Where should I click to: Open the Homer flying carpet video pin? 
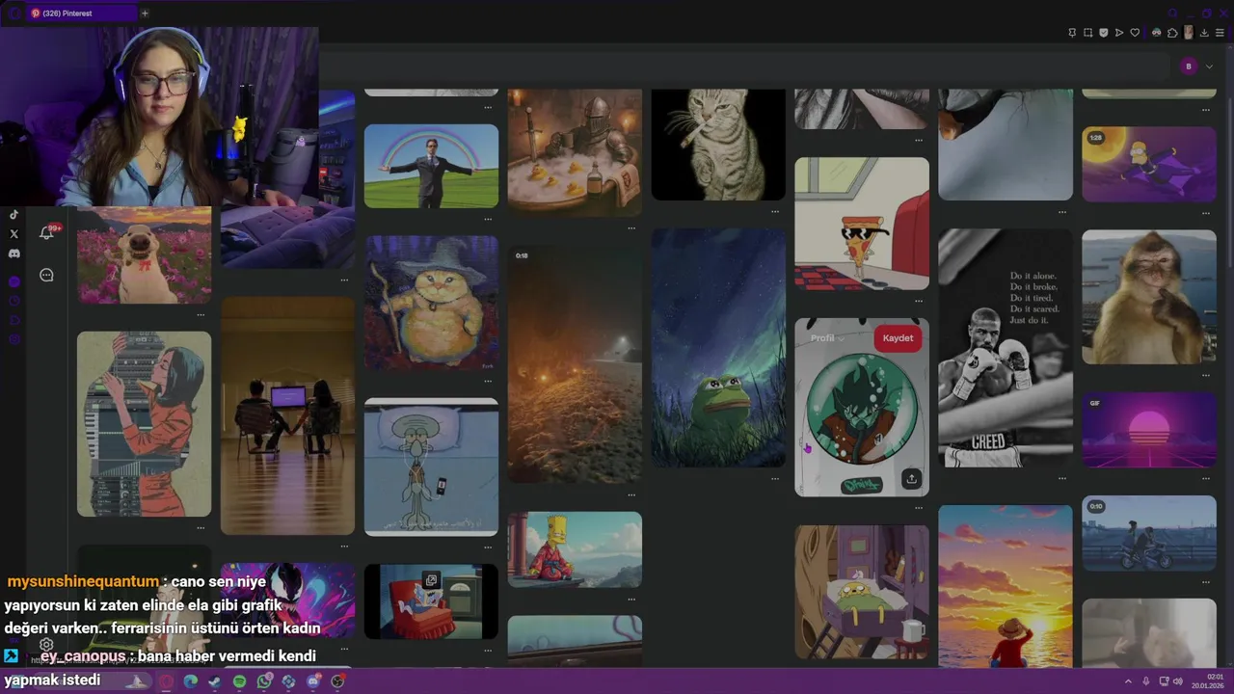point(1149,165)
